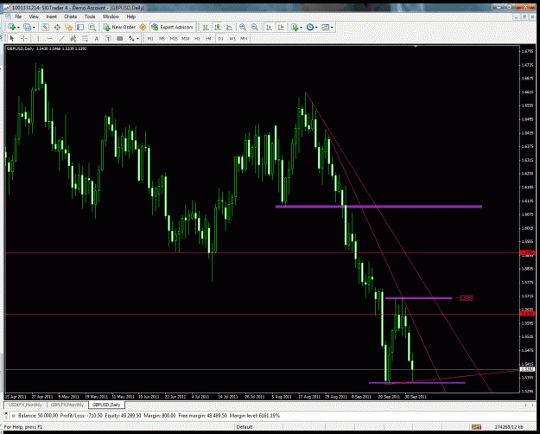Select the Equidistant Channel tool

[x=73, y=39]
